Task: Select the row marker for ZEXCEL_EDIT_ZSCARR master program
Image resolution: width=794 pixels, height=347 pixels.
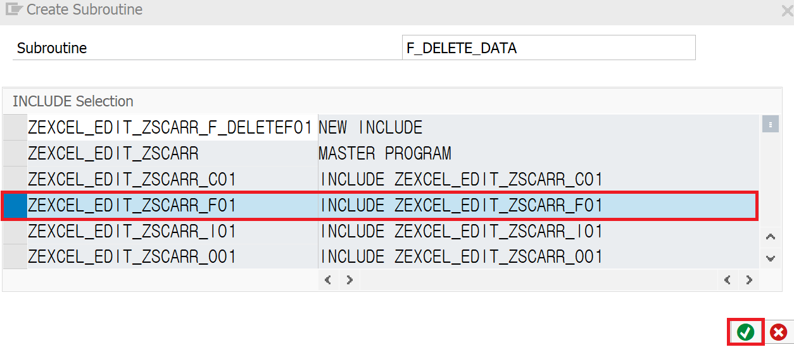Action: coord(15,153)
